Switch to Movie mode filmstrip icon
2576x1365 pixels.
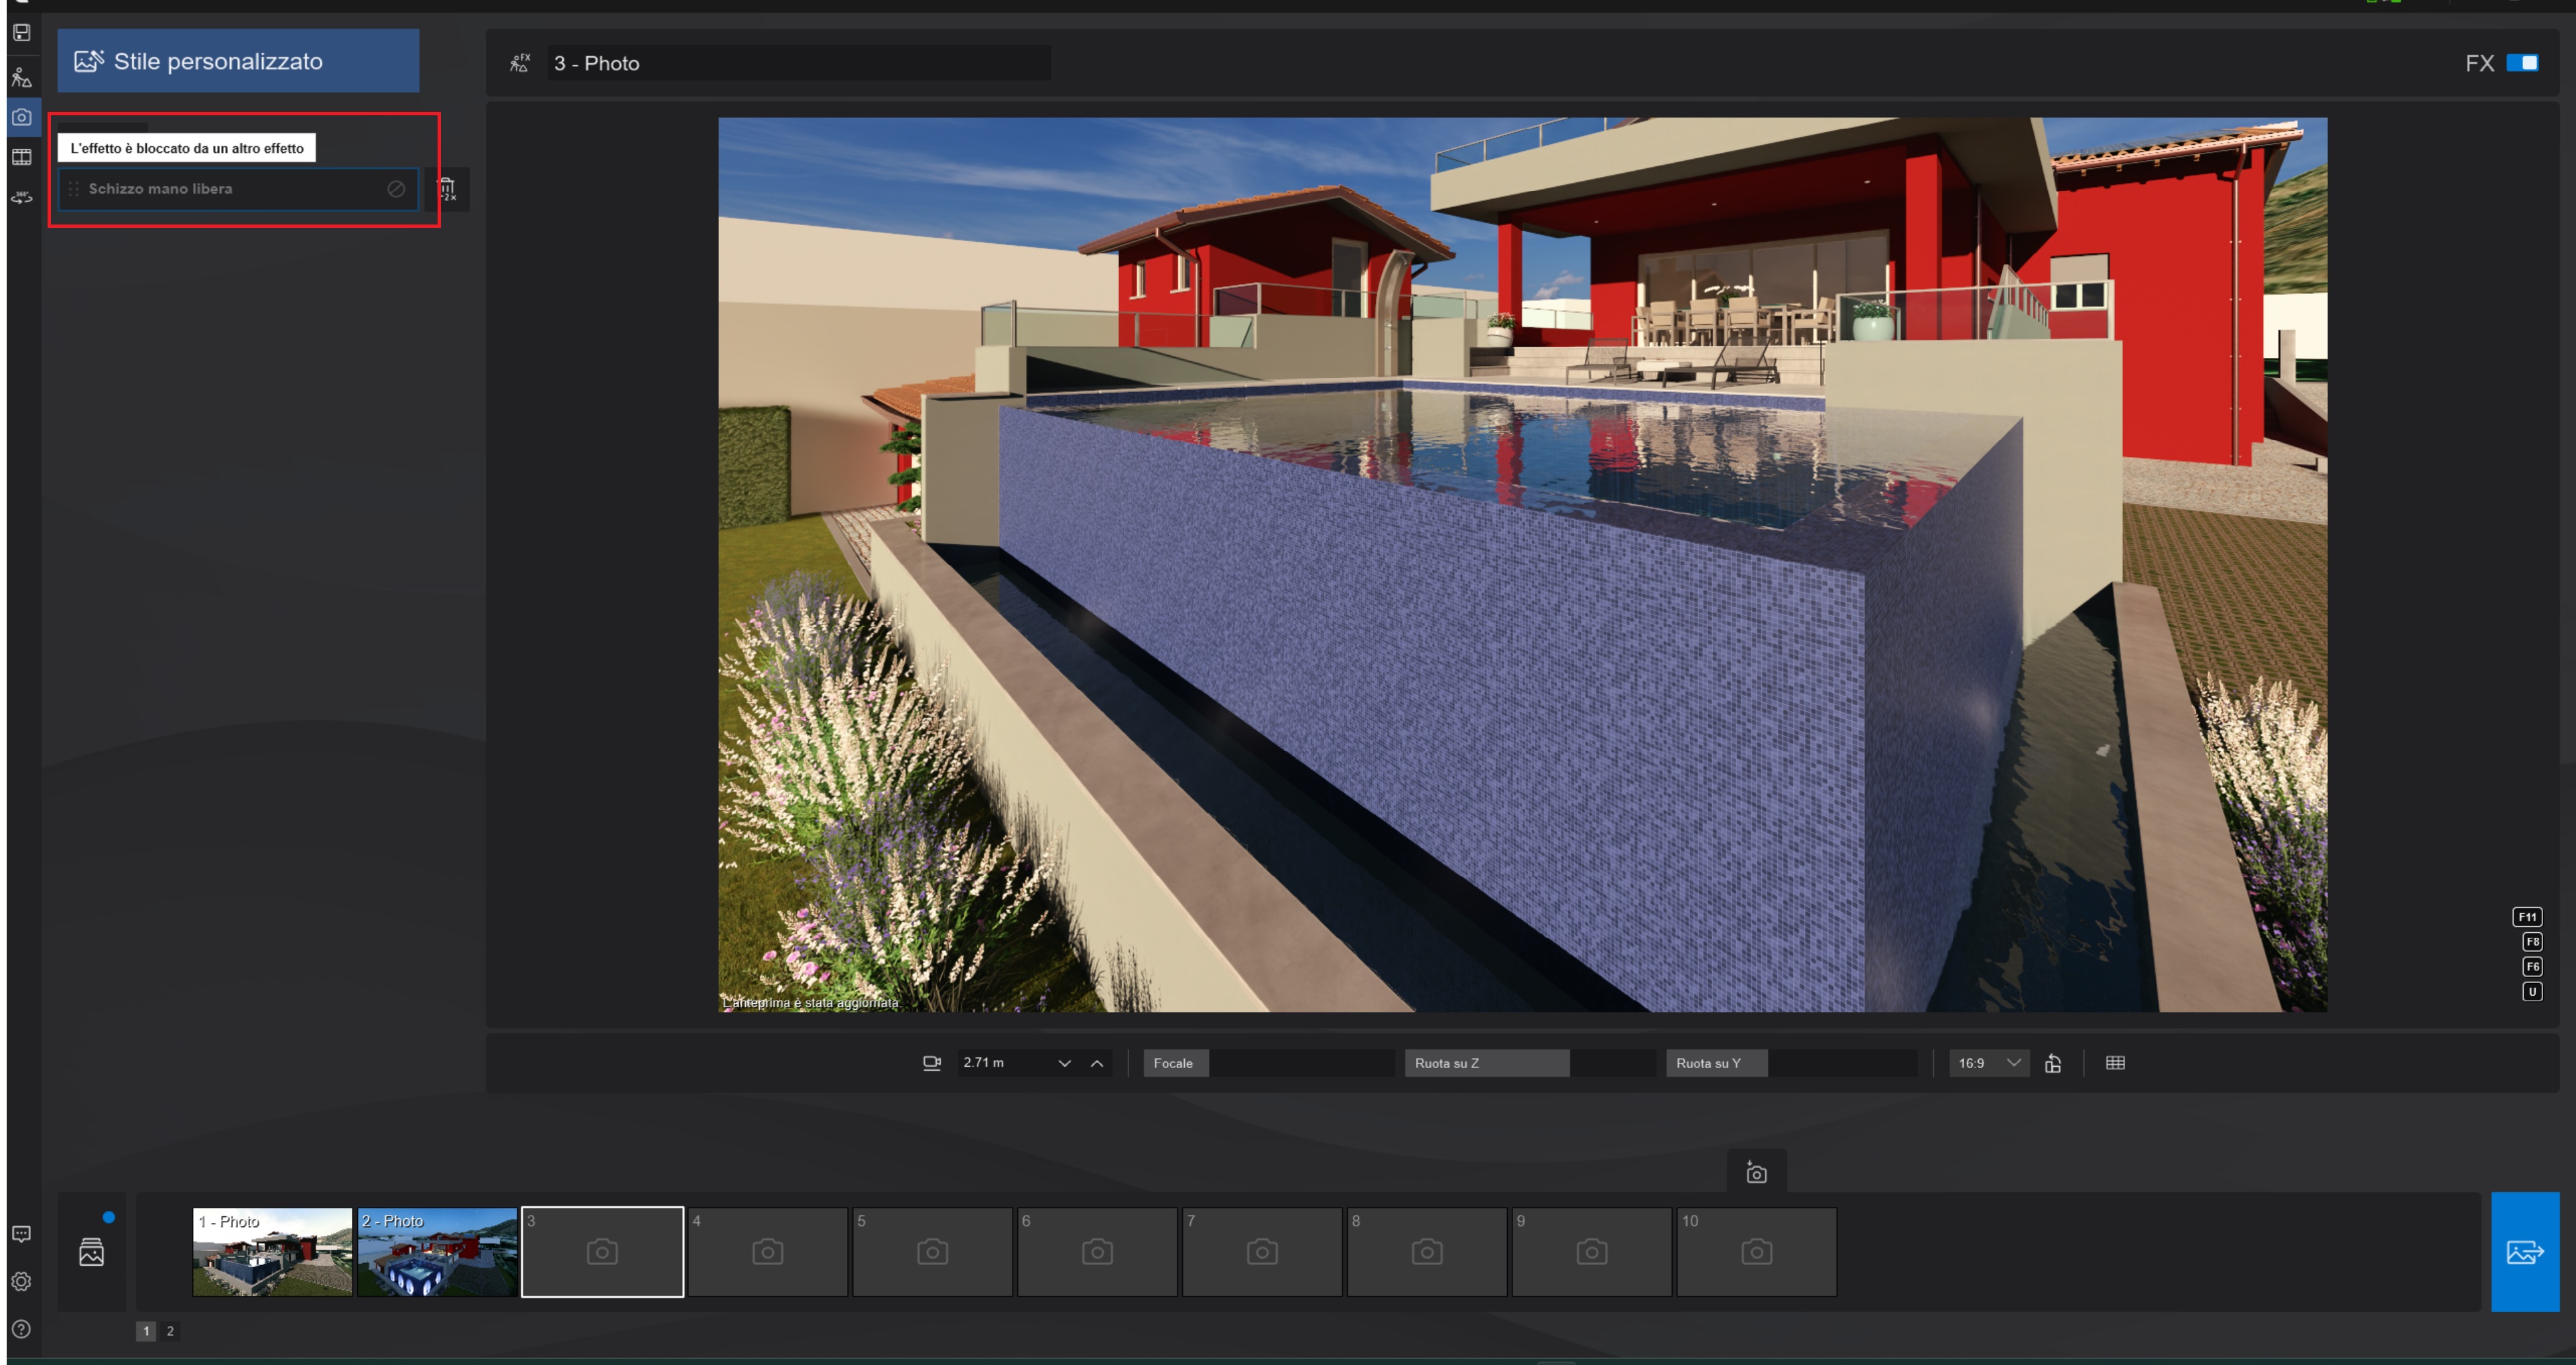(x=21, y=157)
